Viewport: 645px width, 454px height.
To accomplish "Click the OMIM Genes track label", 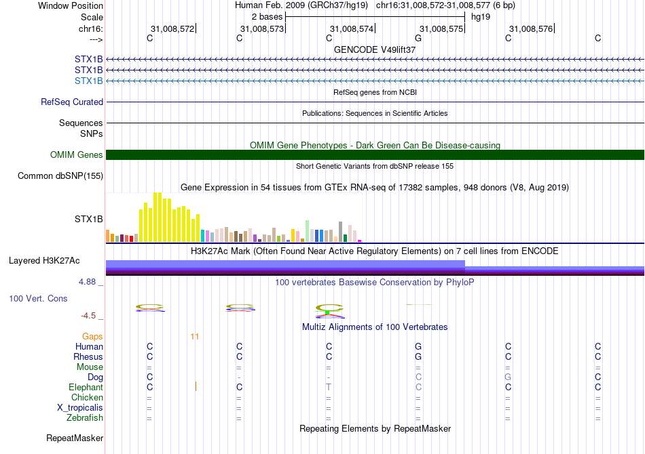I will 76,154.
